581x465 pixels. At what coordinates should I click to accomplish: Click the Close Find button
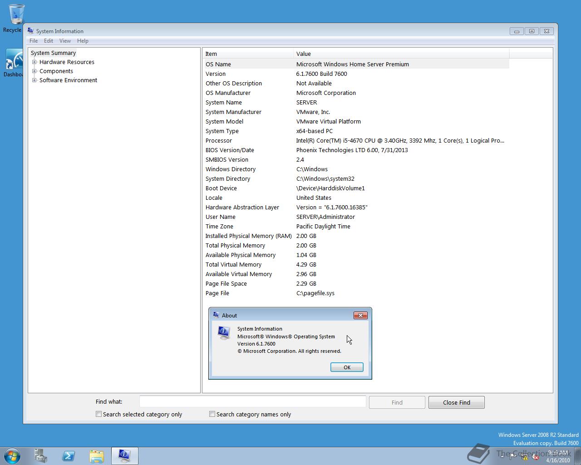coord(457,402)
